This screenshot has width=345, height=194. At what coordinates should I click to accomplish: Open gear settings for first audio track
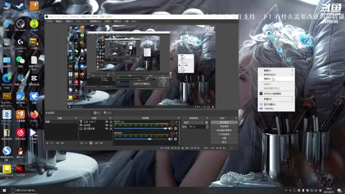(176, 128)
